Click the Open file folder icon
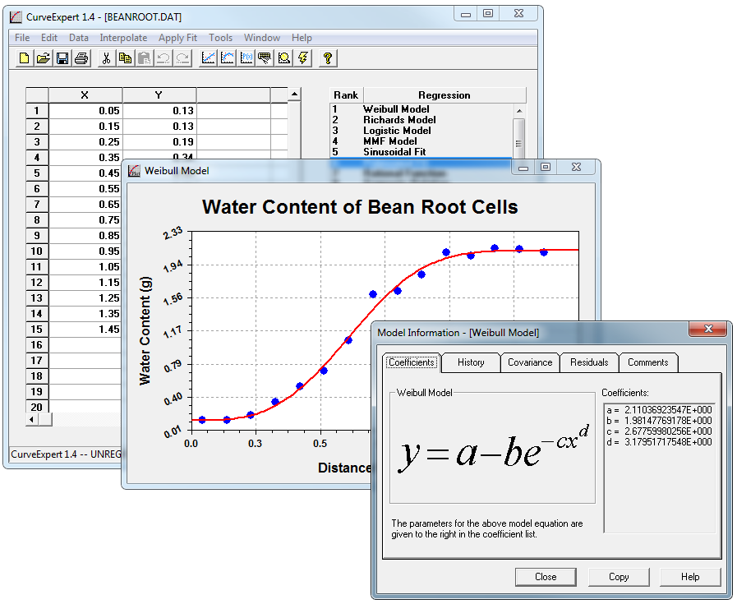 (x=44, y=58)
